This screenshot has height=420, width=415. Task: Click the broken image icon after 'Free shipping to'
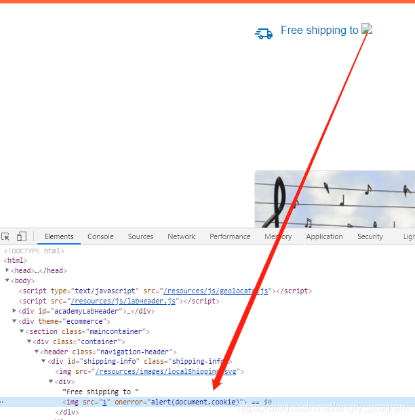(367, 28)
